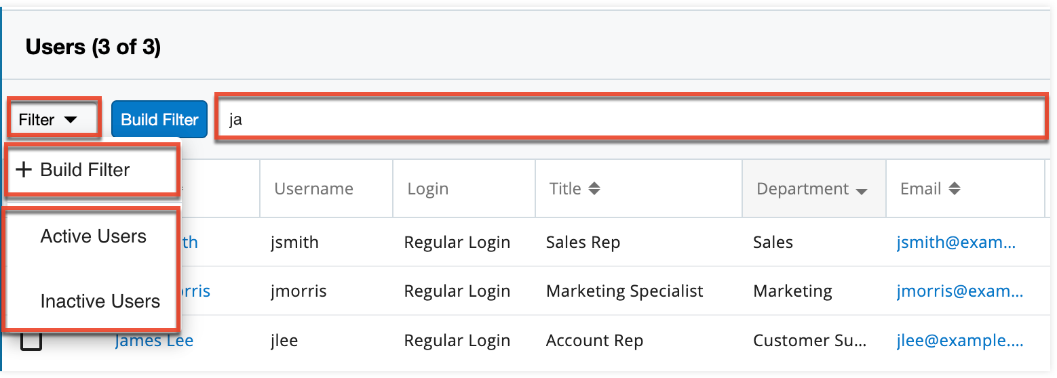
Task: Open email link jmorris@exam...
Action: (x=960, y=291)
